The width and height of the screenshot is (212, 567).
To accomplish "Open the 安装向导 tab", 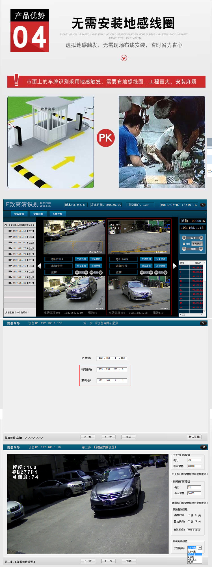I will pyautogui.click(x=38, y=214).
